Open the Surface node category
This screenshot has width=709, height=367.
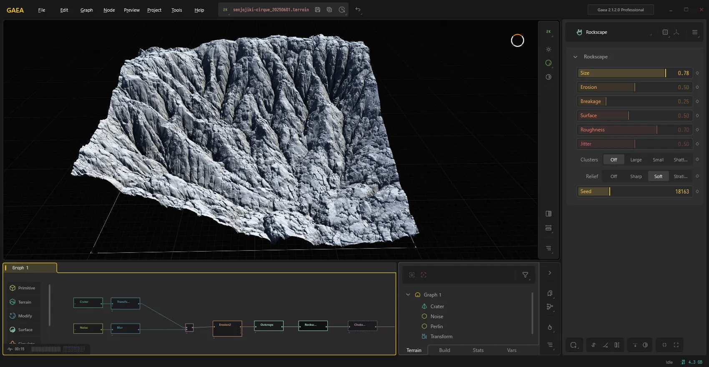point(23,330)
